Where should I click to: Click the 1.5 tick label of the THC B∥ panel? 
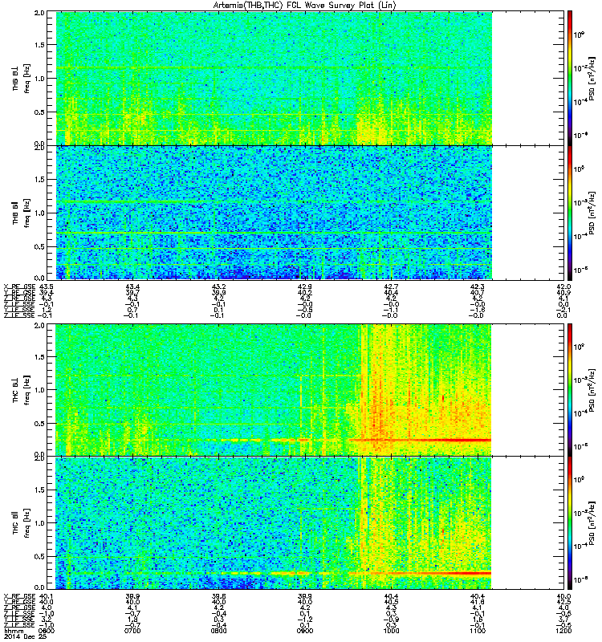[x=39, y=490]
